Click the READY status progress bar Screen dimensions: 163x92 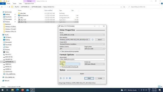pyautogui.click(x=82, y=74)
